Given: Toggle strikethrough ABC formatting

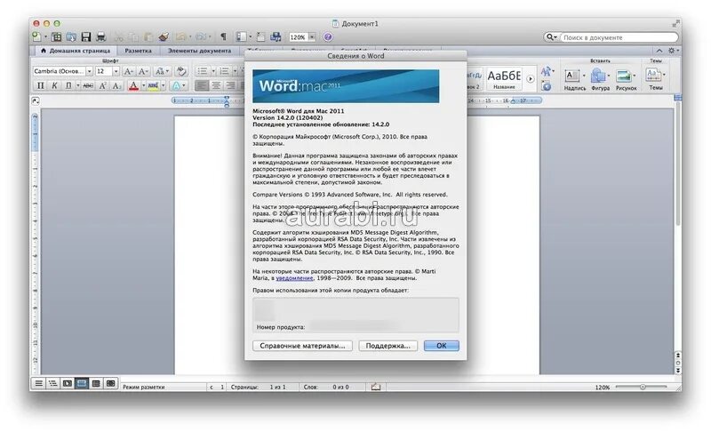Looking at the screenshot, I should point(88,85).
